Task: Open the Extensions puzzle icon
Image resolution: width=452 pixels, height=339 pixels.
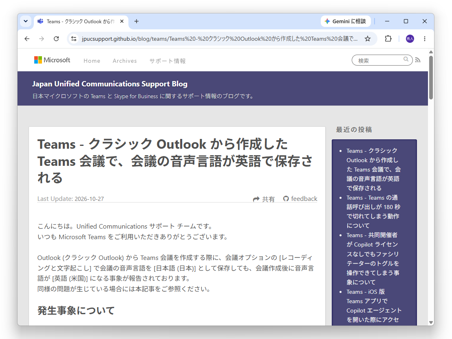Action: point(388,39)
